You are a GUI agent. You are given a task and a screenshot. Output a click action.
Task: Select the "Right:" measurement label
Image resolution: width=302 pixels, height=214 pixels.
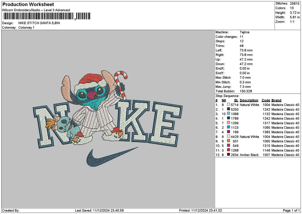(220, 55)
